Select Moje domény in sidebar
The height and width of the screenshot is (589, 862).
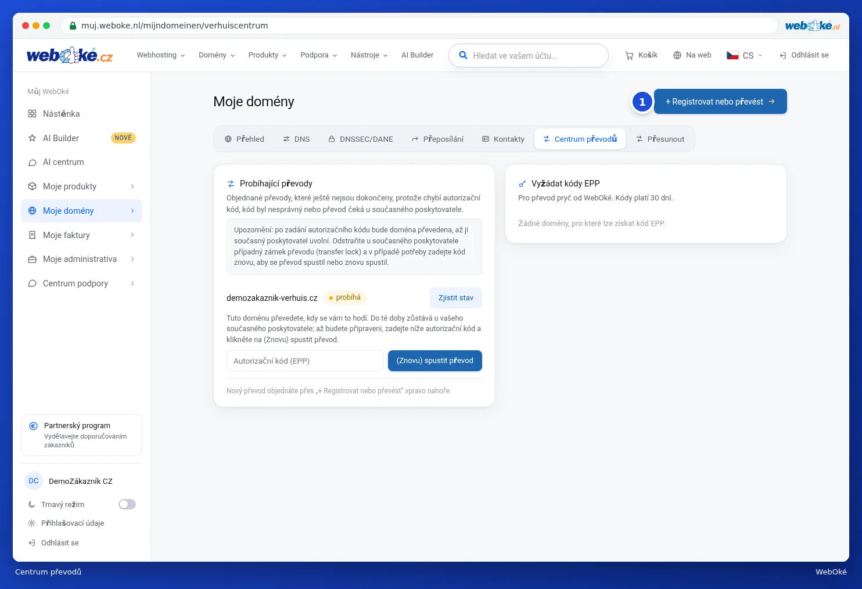click(81, 211)
